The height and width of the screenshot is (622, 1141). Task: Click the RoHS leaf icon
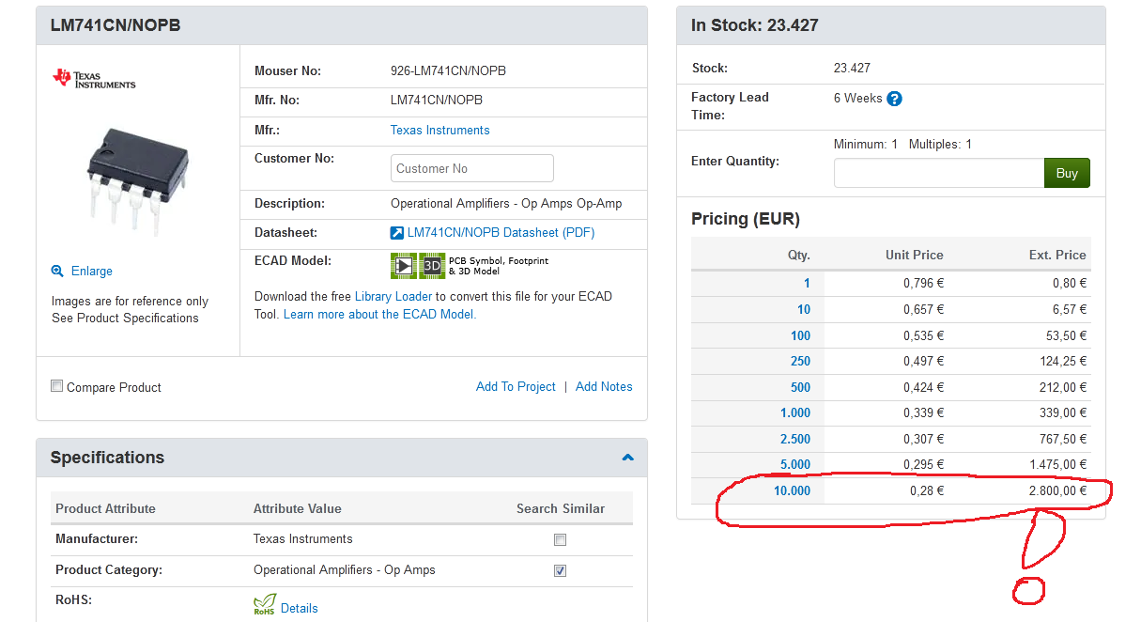(265, 604)
